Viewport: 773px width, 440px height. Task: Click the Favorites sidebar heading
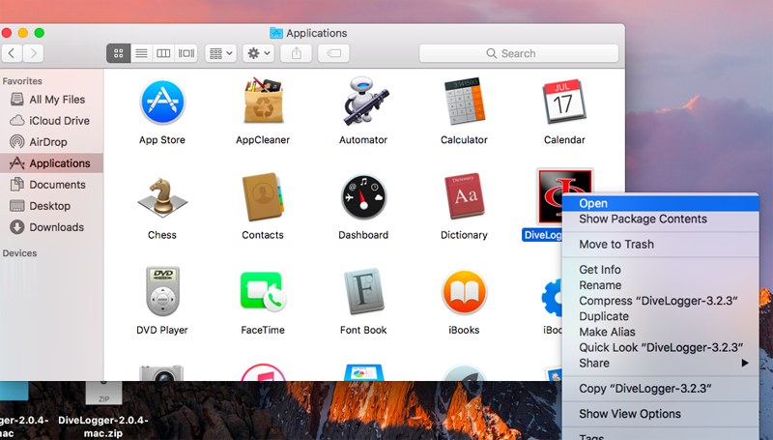point(22,81)
